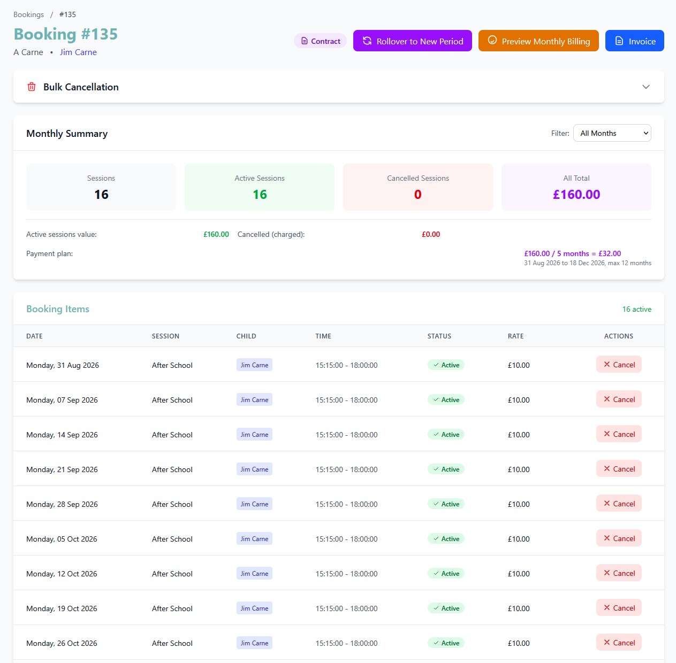Click Jim Carne tag in 26 Oct row
676x663 pixels.
254,643
